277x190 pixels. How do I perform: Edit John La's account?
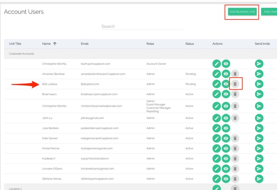tap(217, 118)
